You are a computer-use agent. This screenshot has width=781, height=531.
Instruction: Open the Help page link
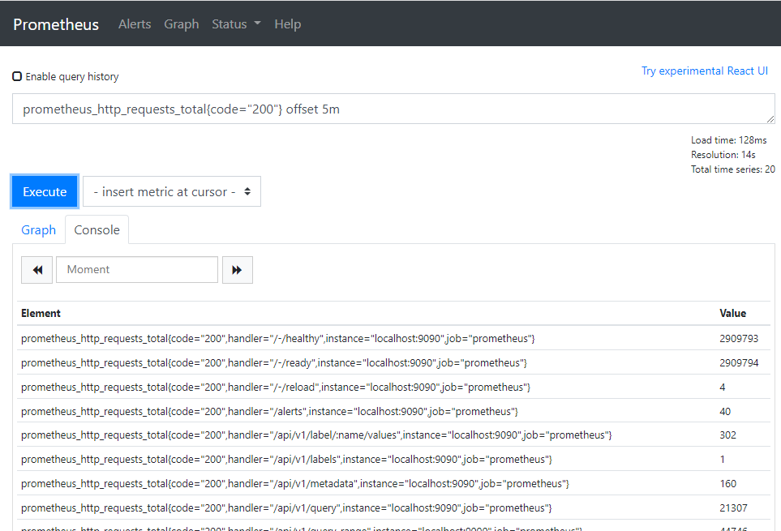pos(287,24)
